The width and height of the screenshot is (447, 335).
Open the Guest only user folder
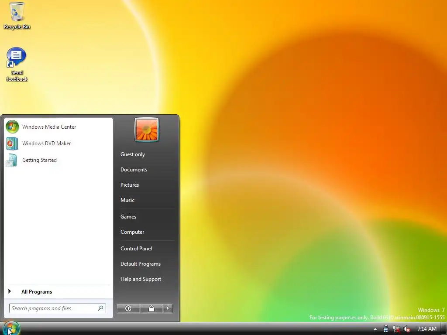click(133, 154)
